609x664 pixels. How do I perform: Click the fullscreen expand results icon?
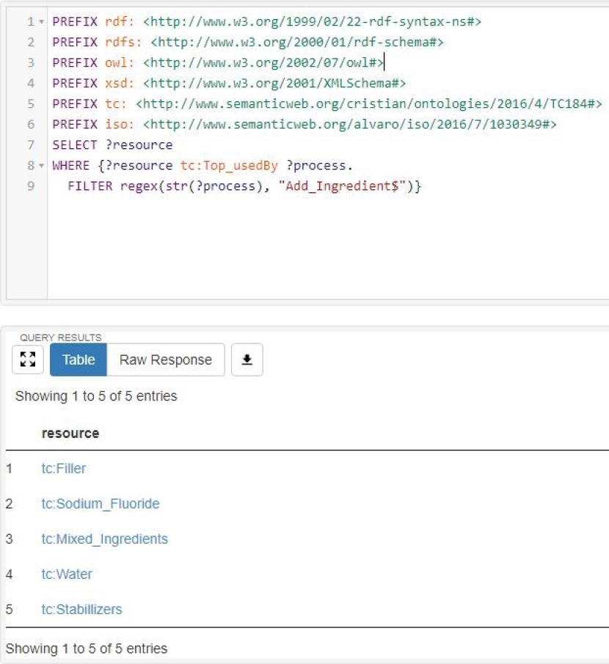(28, 360)
